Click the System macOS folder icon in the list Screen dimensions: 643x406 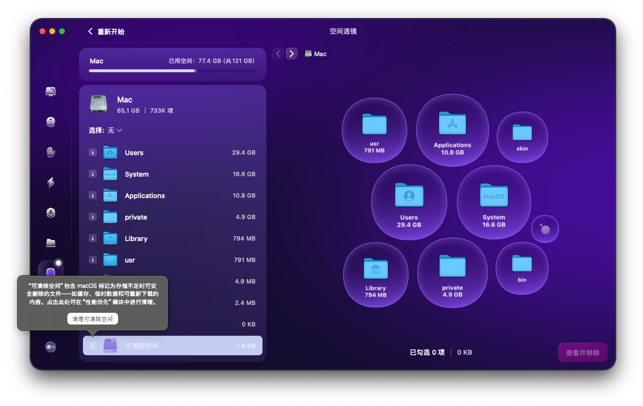pyautogui.click(x=110, y=174)
